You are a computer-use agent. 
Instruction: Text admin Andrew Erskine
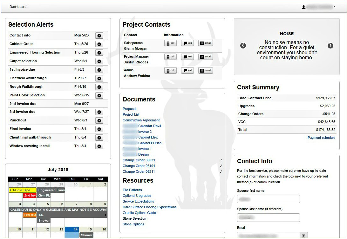[x=187, y=71]
